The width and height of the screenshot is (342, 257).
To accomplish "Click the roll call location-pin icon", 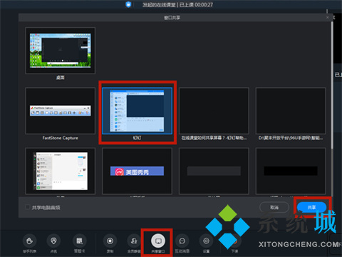I will [x=53, y=241].
